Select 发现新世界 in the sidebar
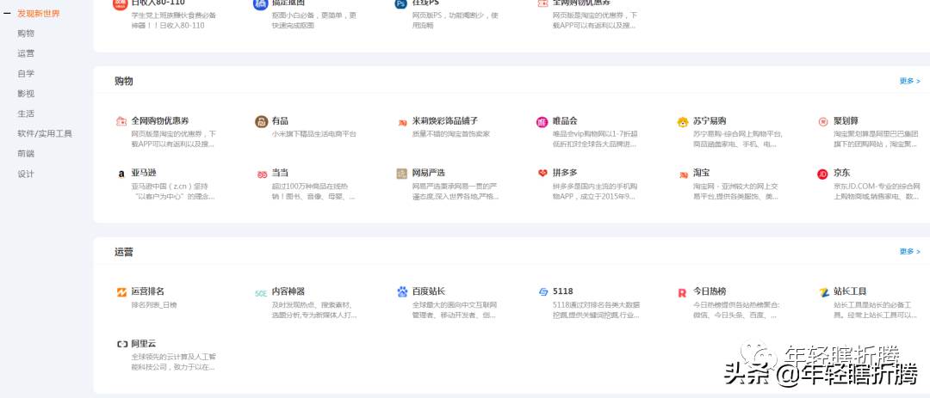930x398 pixels. 39,13
